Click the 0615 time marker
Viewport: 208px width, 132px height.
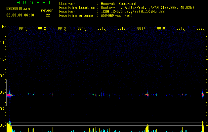[102, 28]
